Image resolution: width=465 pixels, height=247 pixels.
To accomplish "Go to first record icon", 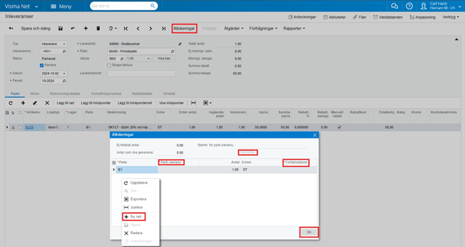I will pos(126,28).
